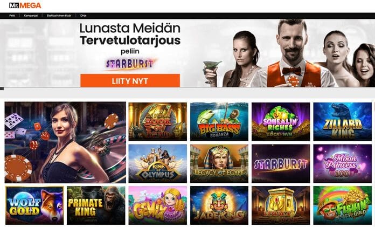Open the Gemix game

(x=158, y=205)
